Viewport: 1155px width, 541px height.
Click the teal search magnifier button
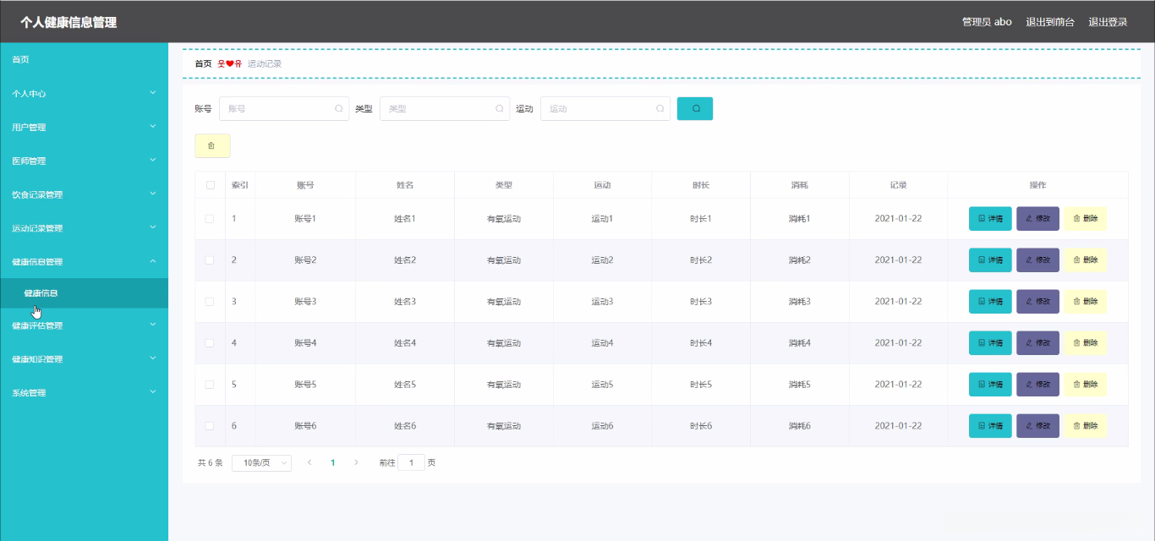[x=695, y=108]
